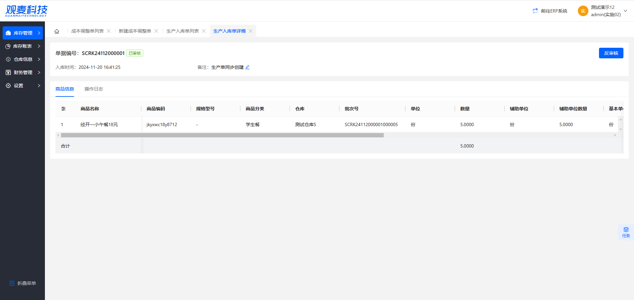The image size is (634, 300).
Task: Click the 合计 total row label
Action: (x=65, y=146)
